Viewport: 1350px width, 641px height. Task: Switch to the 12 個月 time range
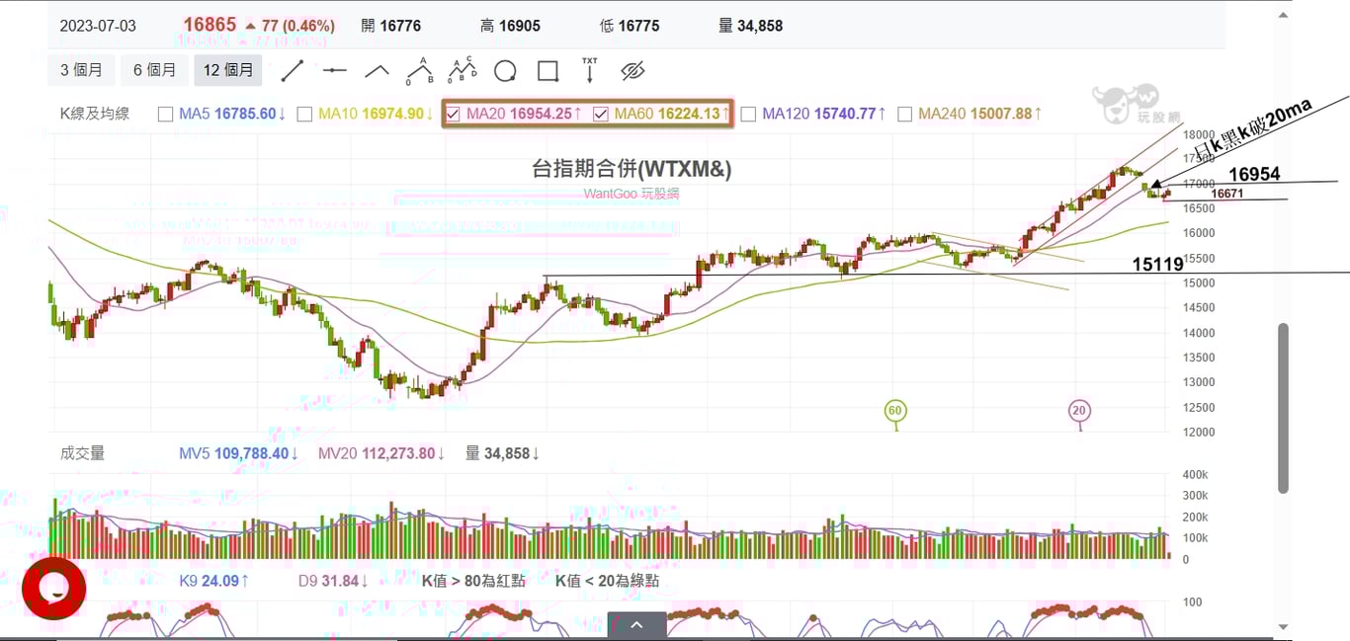228,70
